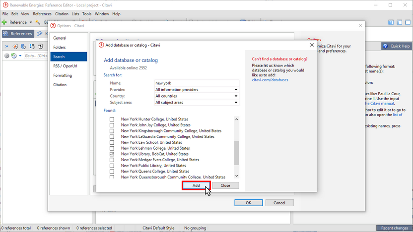This screenshot has height=232, width=413.
Task: Open the history dropdown arrow
Action: (x=20, y=56)
